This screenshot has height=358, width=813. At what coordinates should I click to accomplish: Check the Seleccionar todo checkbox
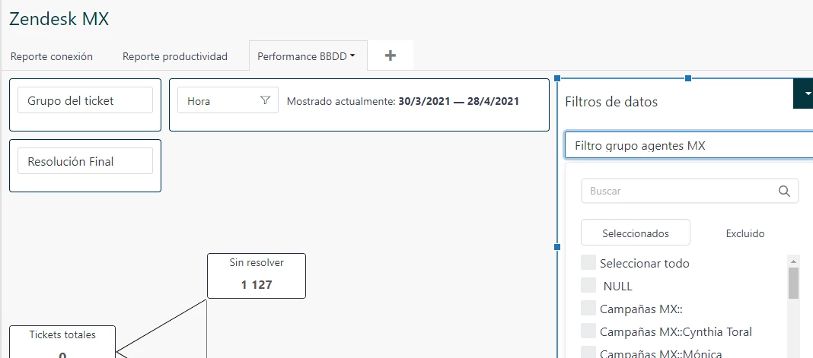(588, 262)
